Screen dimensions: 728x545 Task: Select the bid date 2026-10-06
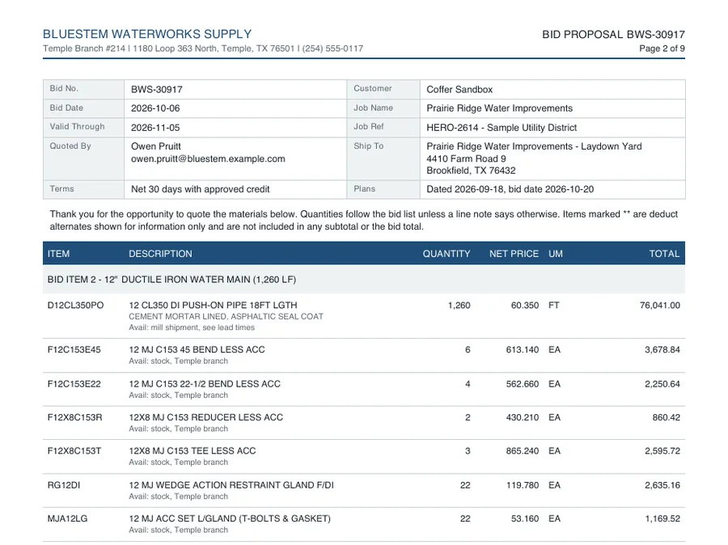tap(155, 108)
